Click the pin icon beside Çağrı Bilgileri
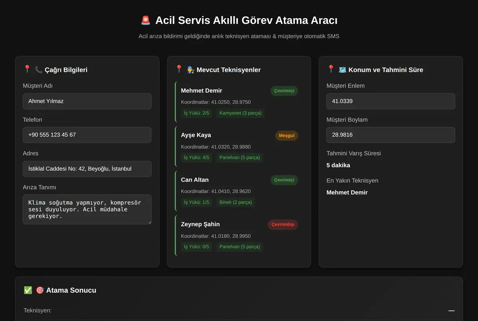 point(27,69)
